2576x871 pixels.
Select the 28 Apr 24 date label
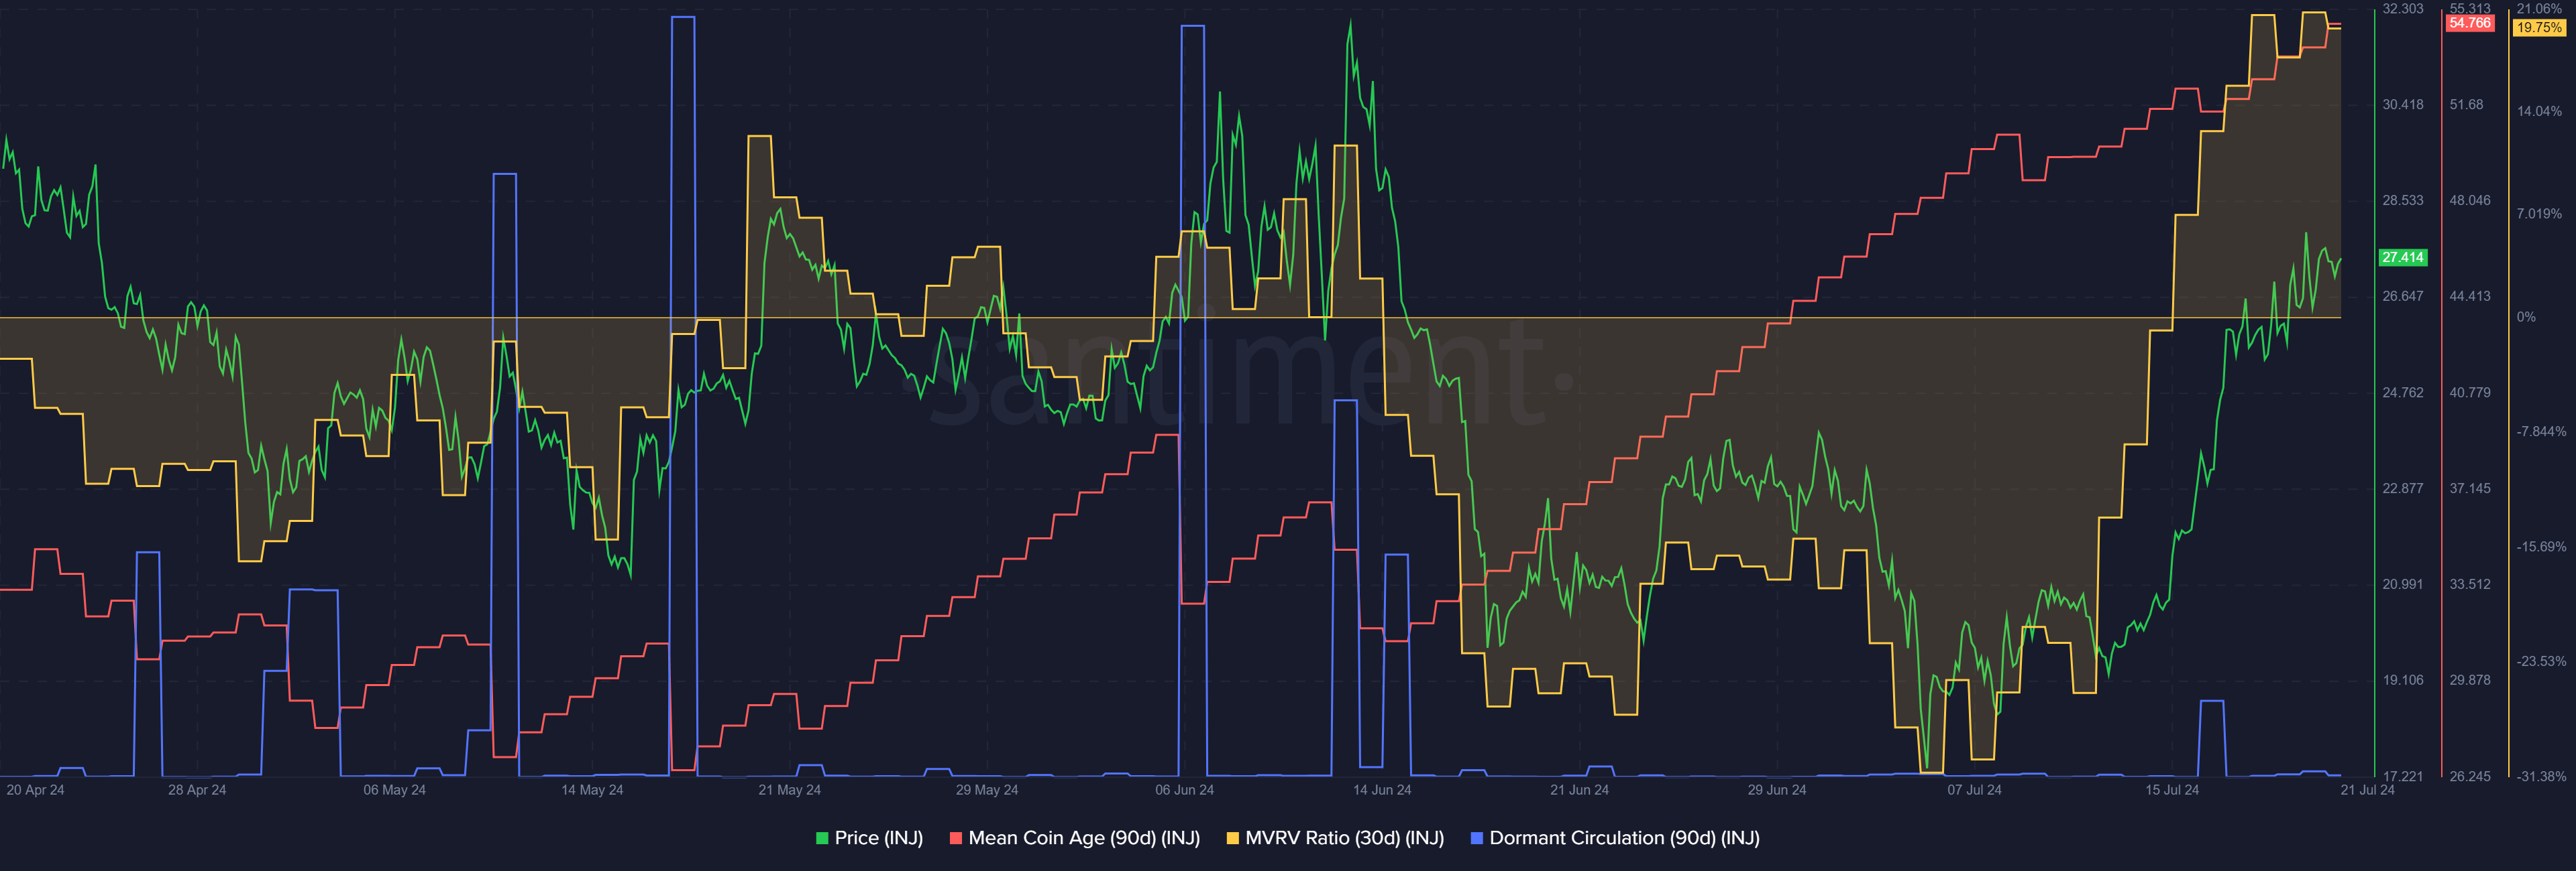point(197,790)
